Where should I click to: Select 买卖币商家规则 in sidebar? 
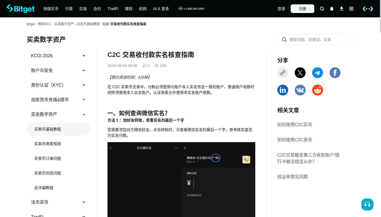(58, 144)
